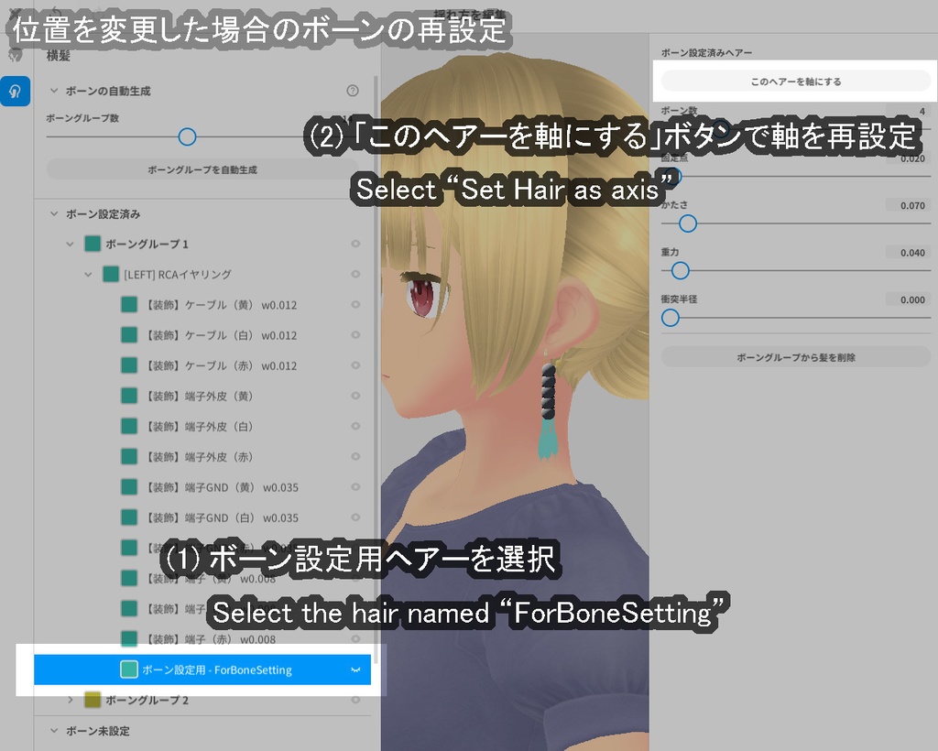Screen dimensions: 938x751
Task: Click the かたさ slider handle
Action: (688, 223)
